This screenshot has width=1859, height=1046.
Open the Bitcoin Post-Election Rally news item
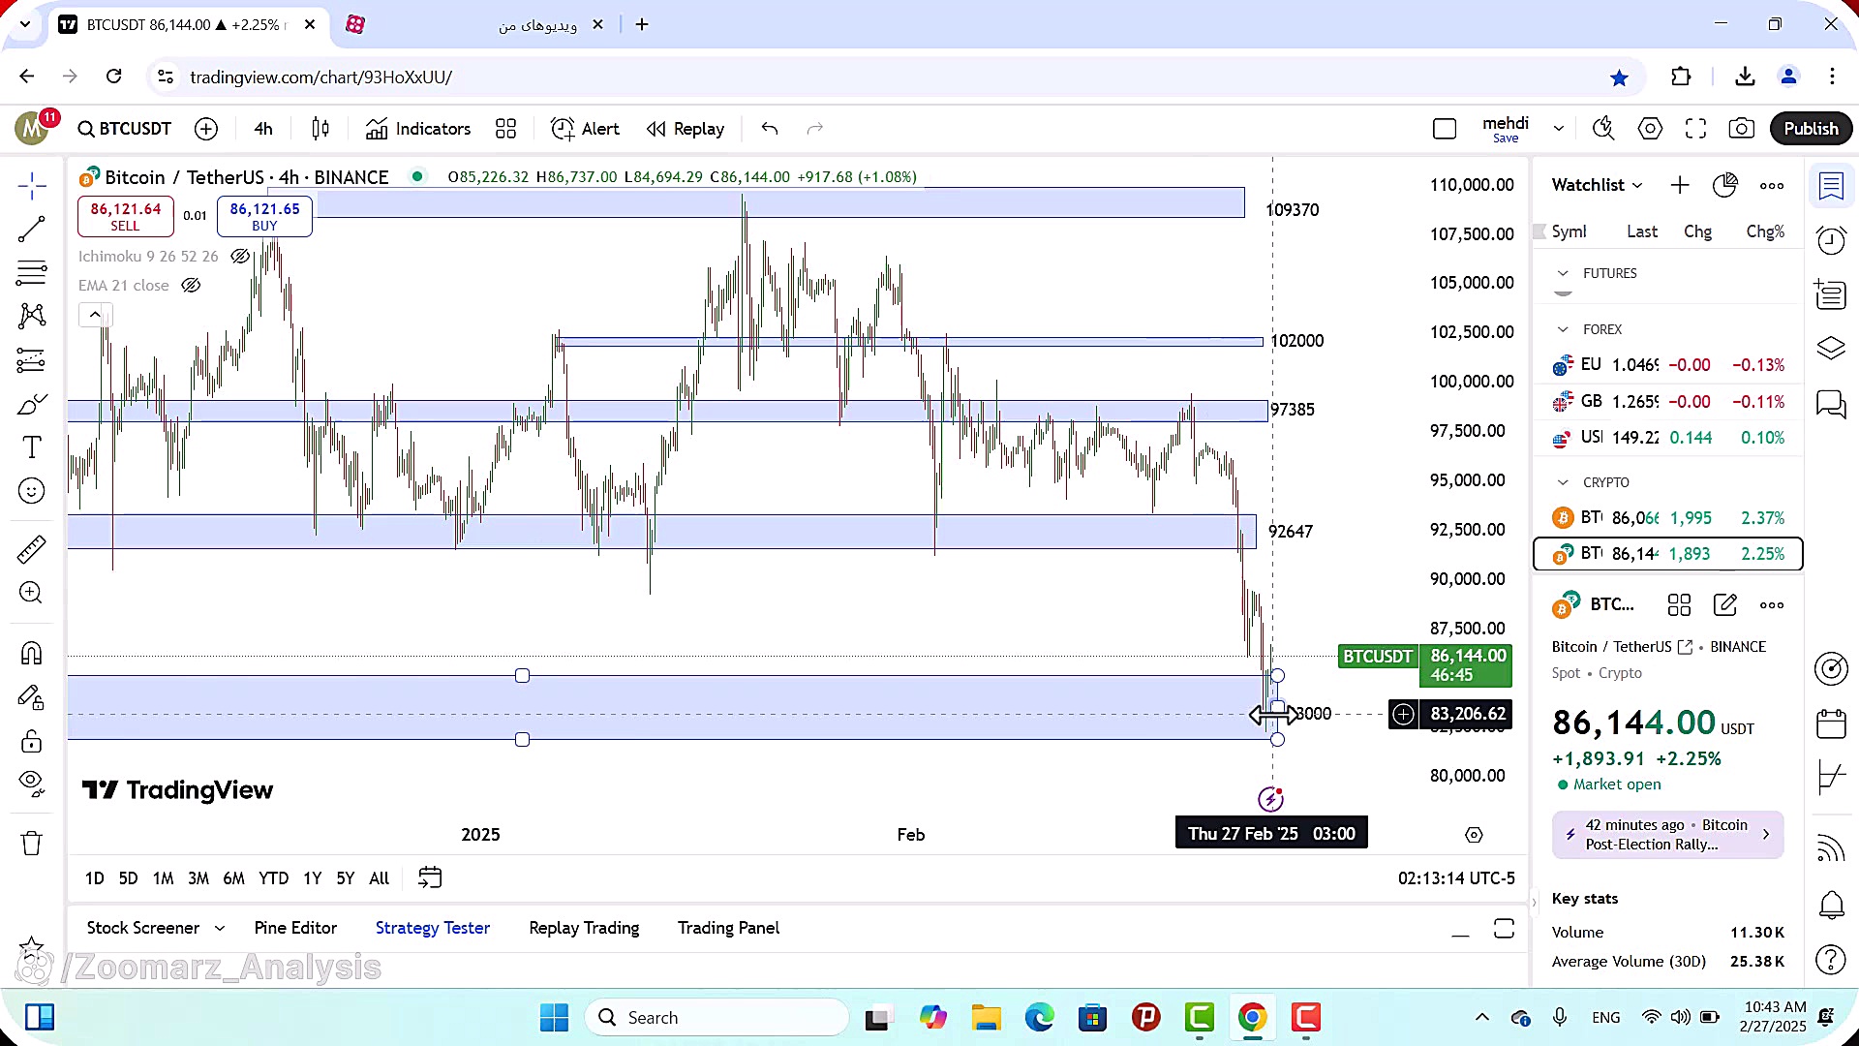click(x=1668, y=835)
